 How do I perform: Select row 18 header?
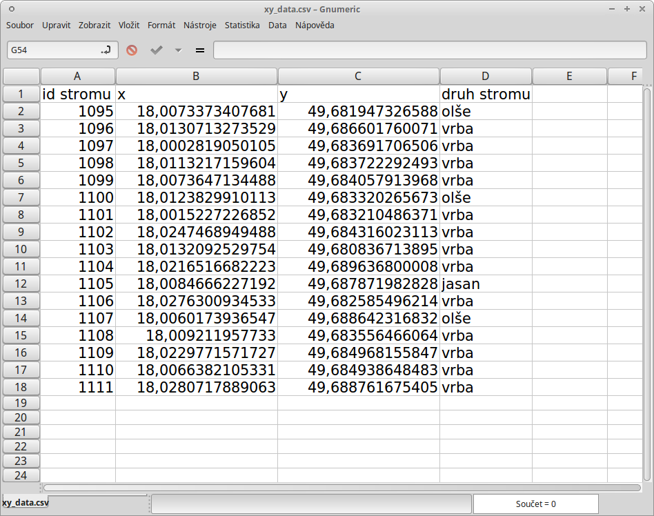pos(21,387)
